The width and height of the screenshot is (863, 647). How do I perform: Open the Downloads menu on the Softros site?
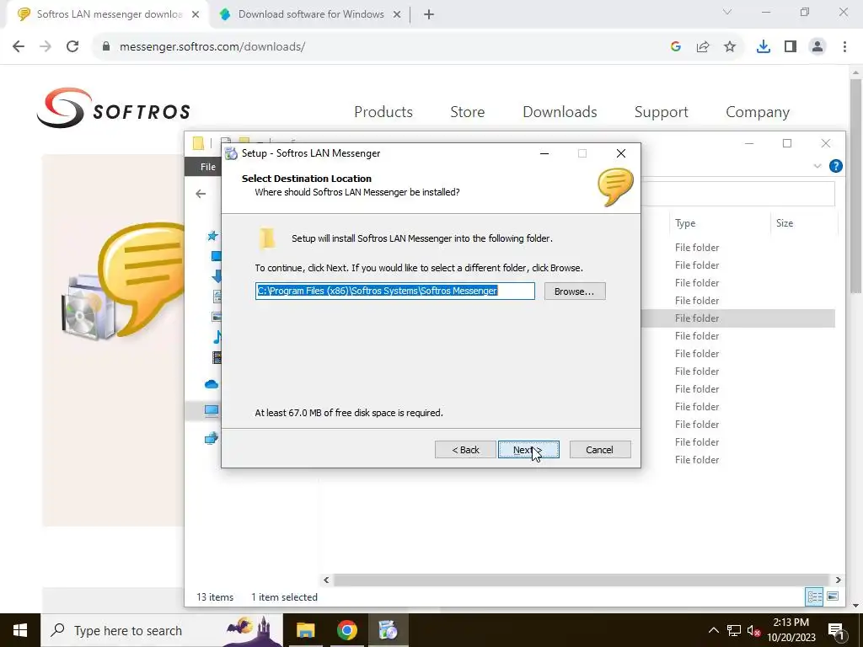pos(560,112)
